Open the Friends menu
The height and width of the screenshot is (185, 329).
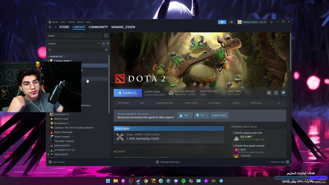point(71,22)
